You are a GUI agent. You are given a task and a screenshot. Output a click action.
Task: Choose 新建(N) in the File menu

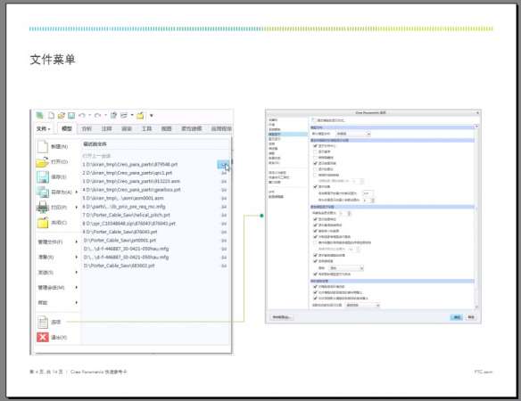coord(53,146)
